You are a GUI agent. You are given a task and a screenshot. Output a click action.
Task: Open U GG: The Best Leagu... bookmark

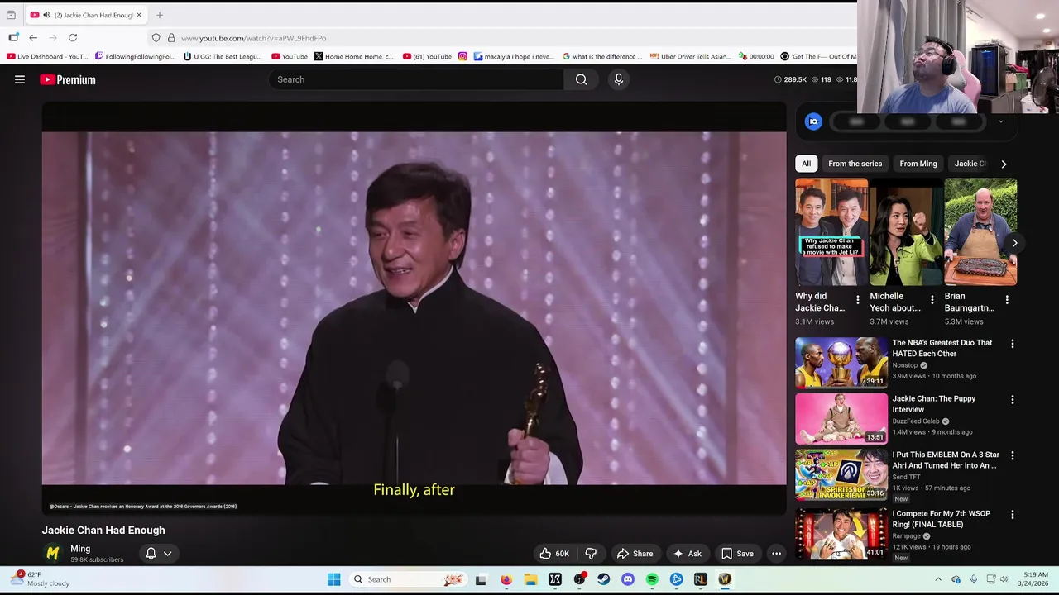pyautogui.click(x=223, y=56)
